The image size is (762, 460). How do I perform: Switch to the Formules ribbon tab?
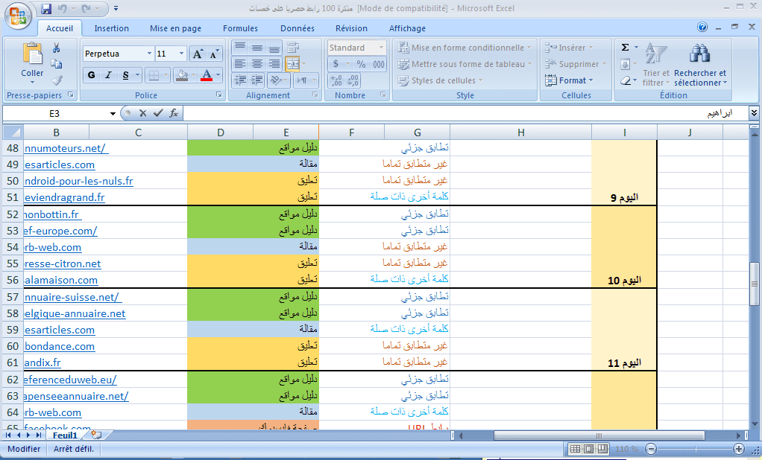240,28
